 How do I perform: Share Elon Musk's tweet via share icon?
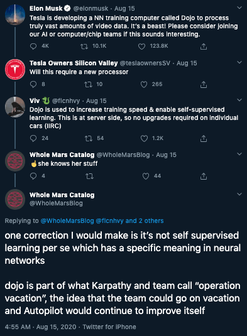(204, 46)
